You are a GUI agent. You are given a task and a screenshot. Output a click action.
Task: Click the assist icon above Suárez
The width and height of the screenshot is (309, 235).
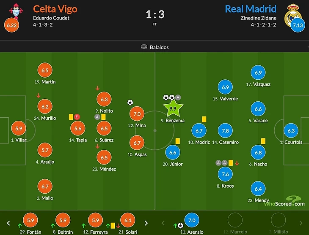tap(97, 117)
